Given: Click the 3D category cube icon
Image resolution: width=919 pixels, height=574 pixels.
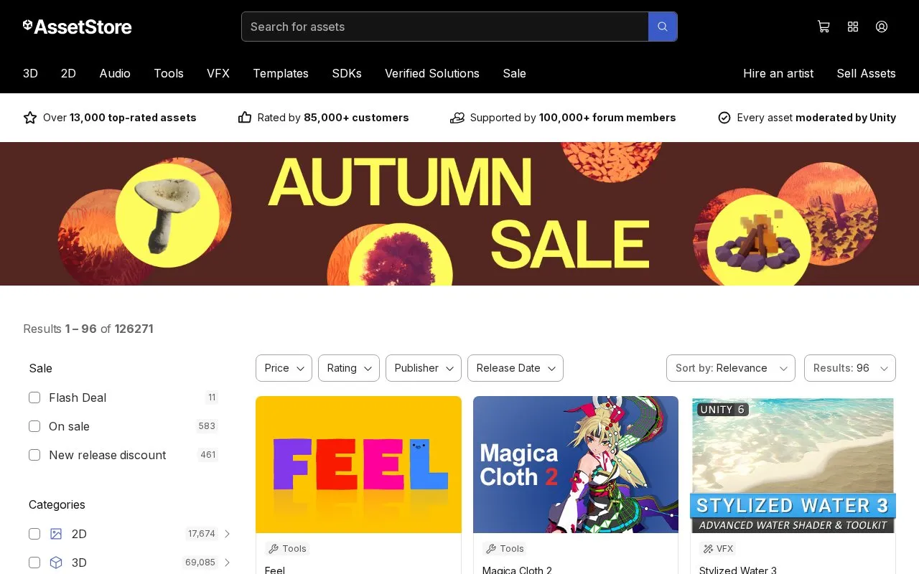Looking at the screenshot, I should tap(56, 563).
